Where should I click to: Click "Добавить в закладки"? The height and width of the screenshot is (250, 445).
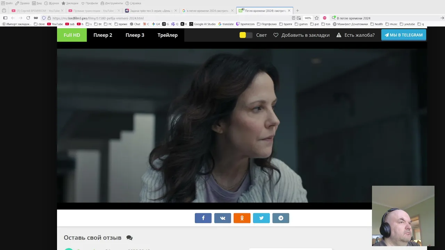(301, 35)
